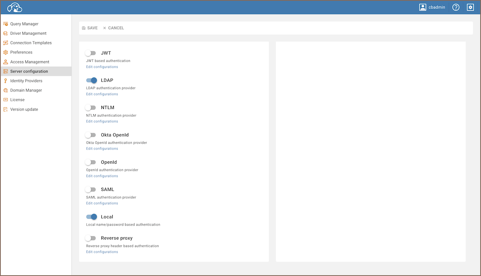Click the settings gear icon in header
The image size is (481, 276).
(x=470, y=7)
